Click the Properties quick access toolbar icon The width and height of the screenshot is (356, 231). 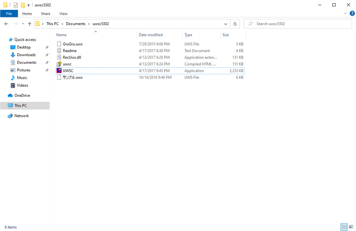tap(16, 5)
